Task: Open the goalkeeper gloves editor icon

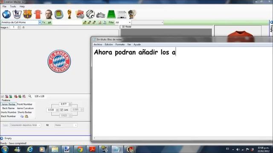Action: click(132, 14)
